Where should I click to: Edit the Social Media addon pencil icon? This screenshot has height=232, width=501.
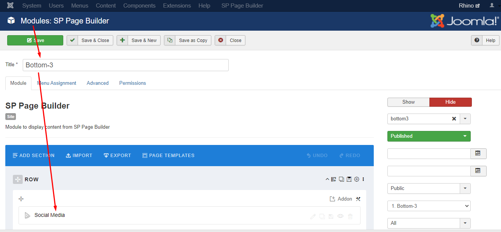[x=313, y=216]
